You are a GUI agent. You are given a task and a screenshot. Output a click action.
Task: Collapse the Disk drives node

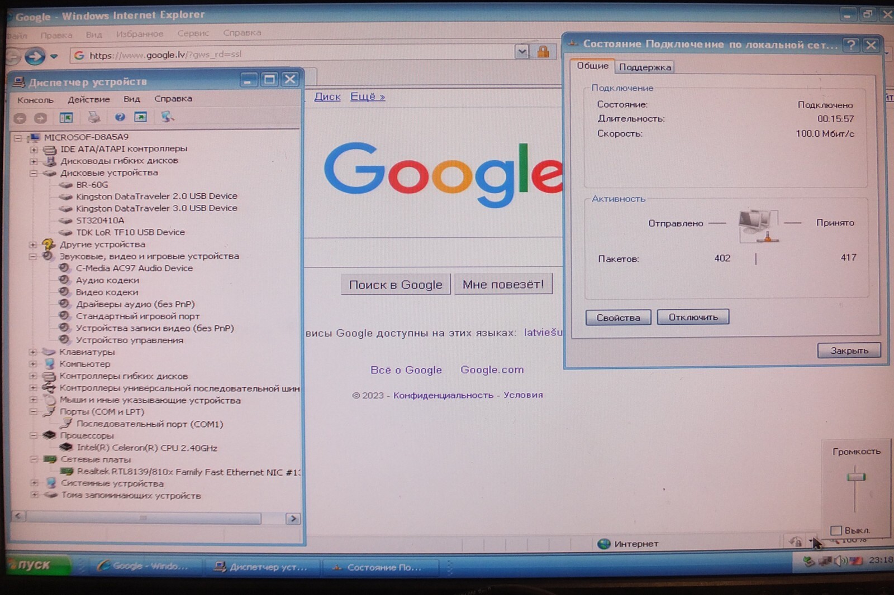tap(34, 173)
